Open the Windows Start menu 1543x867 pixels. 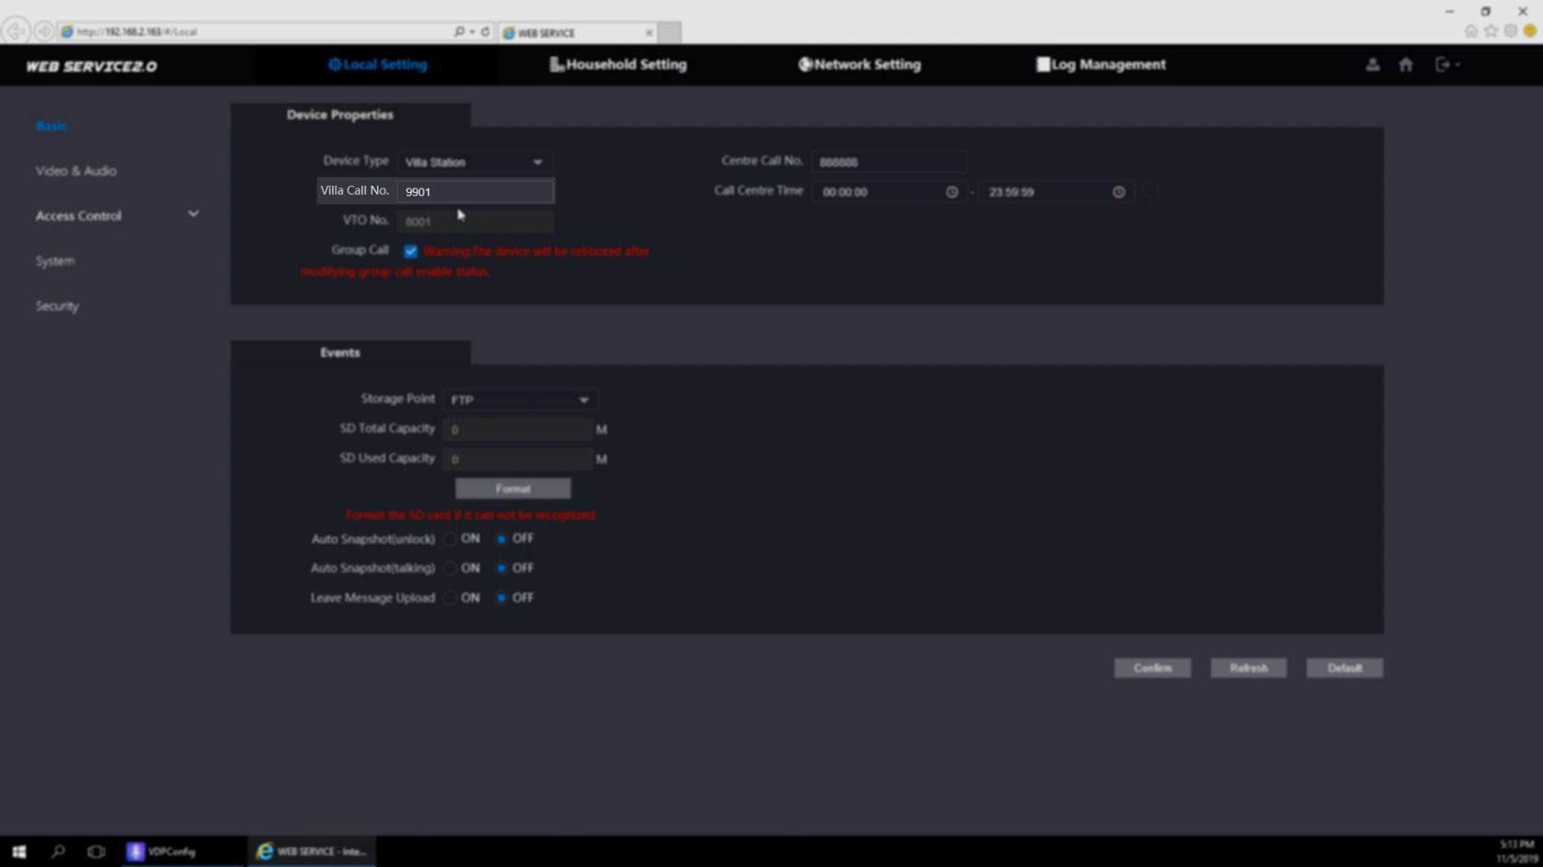click(x=19, y=851)
